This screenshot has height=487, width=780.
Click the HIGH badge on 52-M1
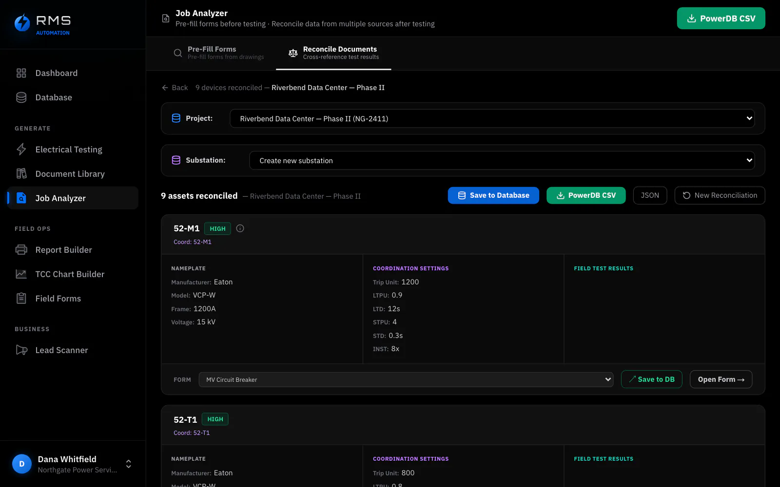click(217, 228)
